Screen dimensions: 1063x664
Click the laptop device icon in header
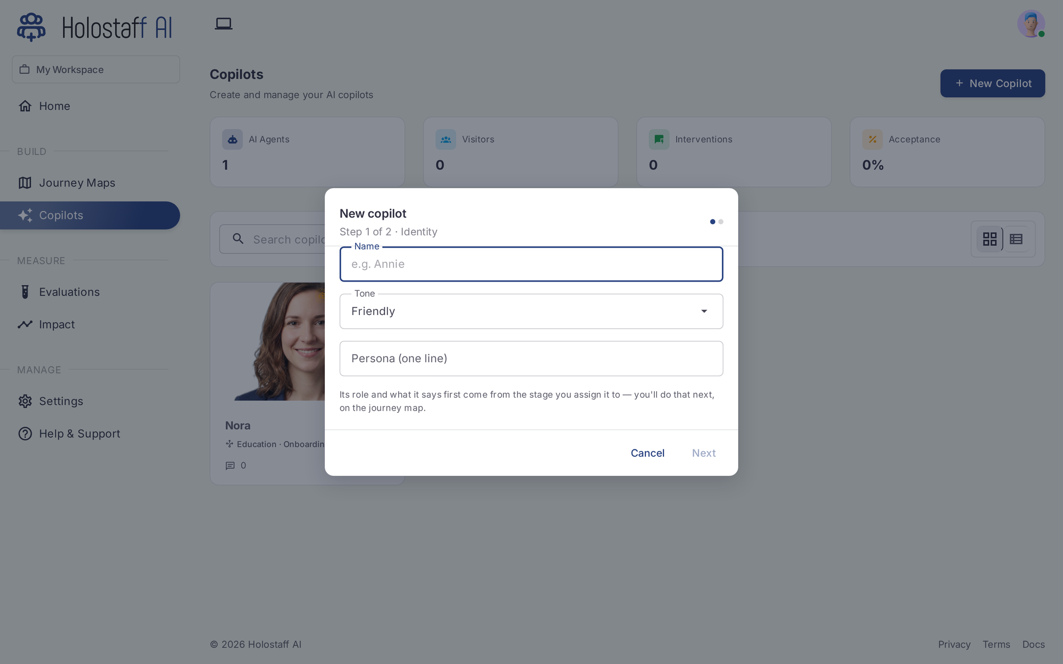223,24
